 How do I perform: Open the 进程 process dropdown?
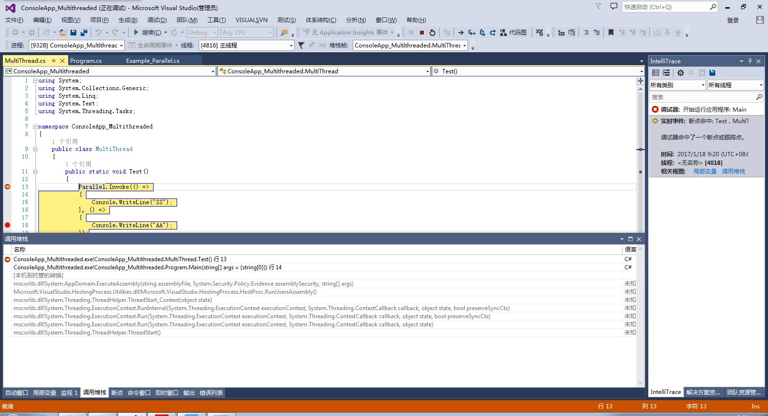[x=77, y=45]
